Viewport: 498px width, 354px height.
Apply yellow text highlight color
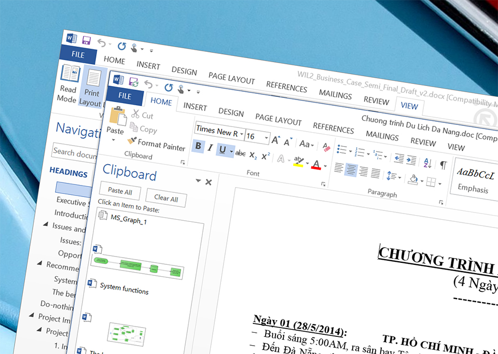tap(298, 162)
